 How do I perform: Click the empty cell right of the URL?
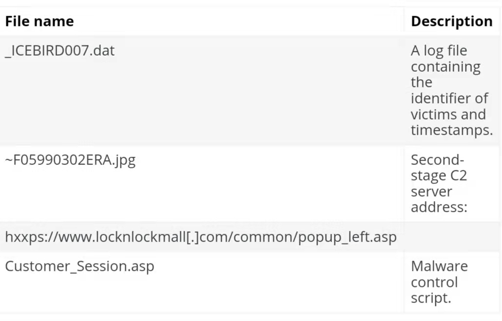[x=451, y=237]
